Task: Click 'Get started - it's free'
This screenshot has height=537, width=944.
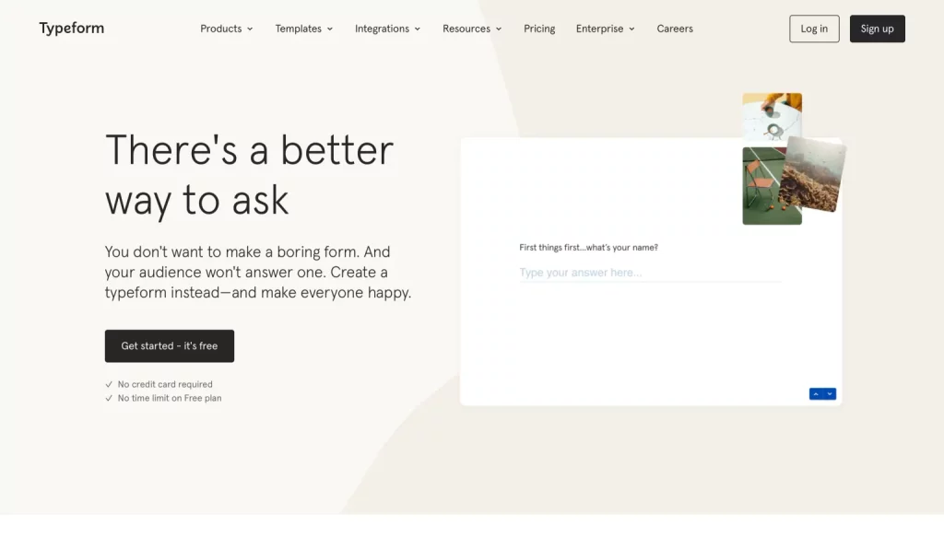Action: [169, 345]
